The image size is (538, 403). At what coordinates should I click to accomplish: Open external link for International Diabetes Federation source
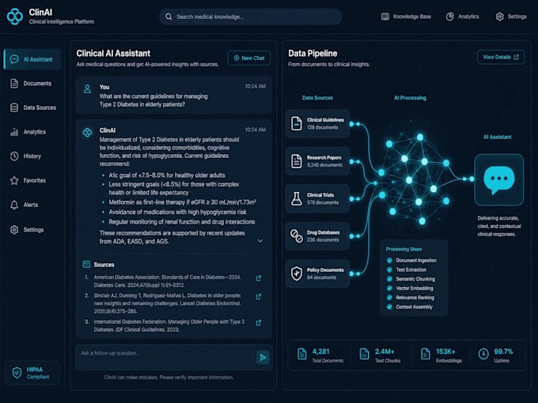pyautogui.click(x=259, y=323)
